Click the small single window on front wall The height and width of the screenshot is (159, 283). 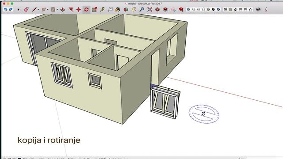(x=95, y=81)
